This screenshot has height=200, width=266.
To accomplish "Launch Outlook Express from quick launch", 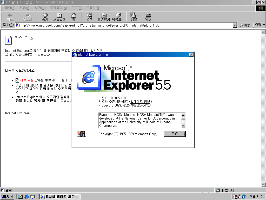I will pyautogui.click(x=32, y=197).
